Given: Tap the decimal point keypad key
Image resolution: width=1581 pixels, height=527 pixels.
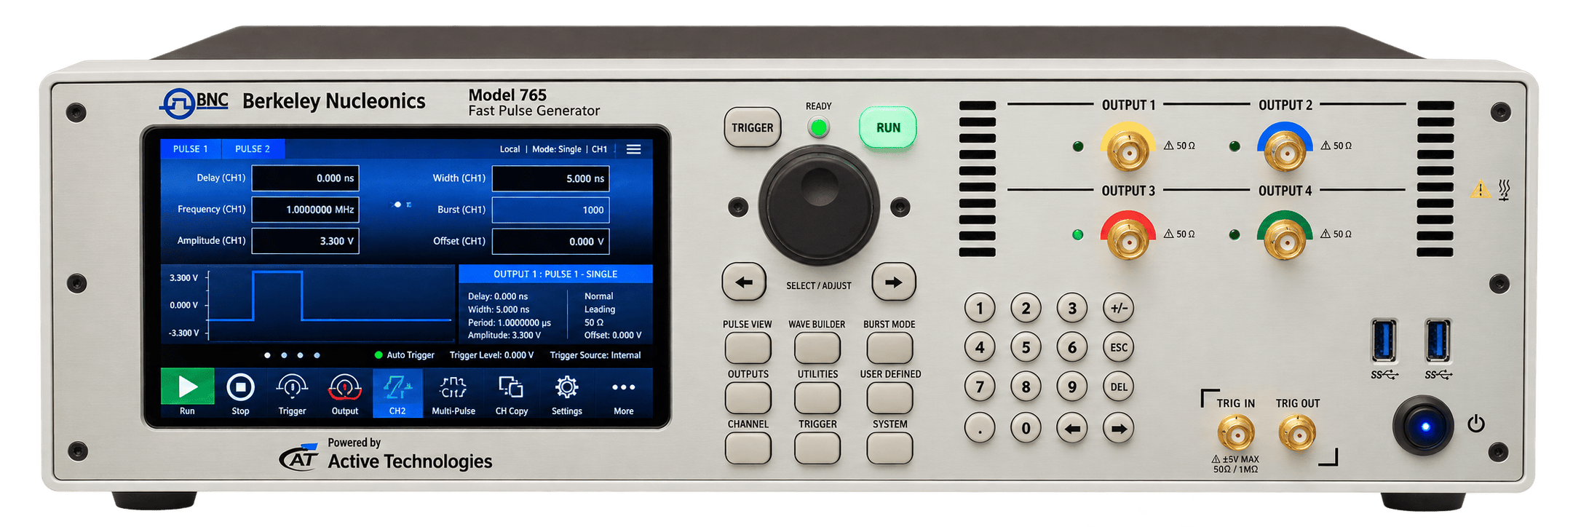Looking at the screenshot, I should click(x=980, y=428).
